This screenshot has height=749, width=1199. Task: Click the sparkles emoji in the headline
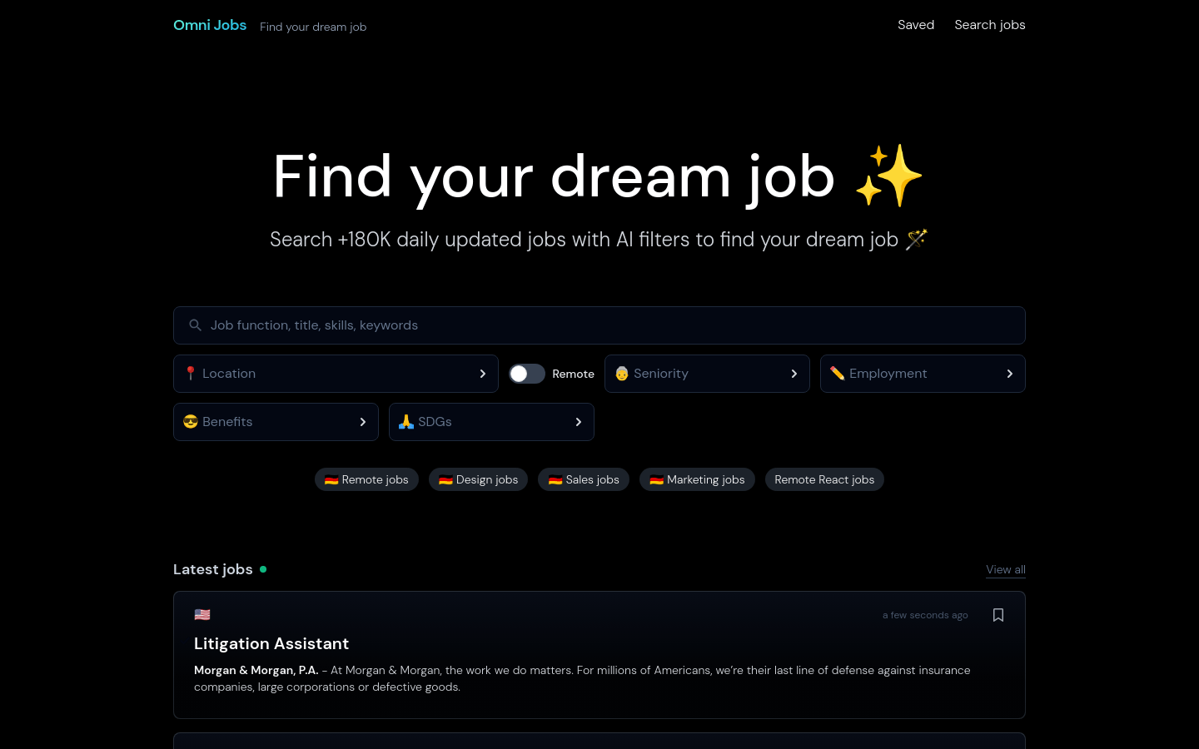click(x=888, y=176)
